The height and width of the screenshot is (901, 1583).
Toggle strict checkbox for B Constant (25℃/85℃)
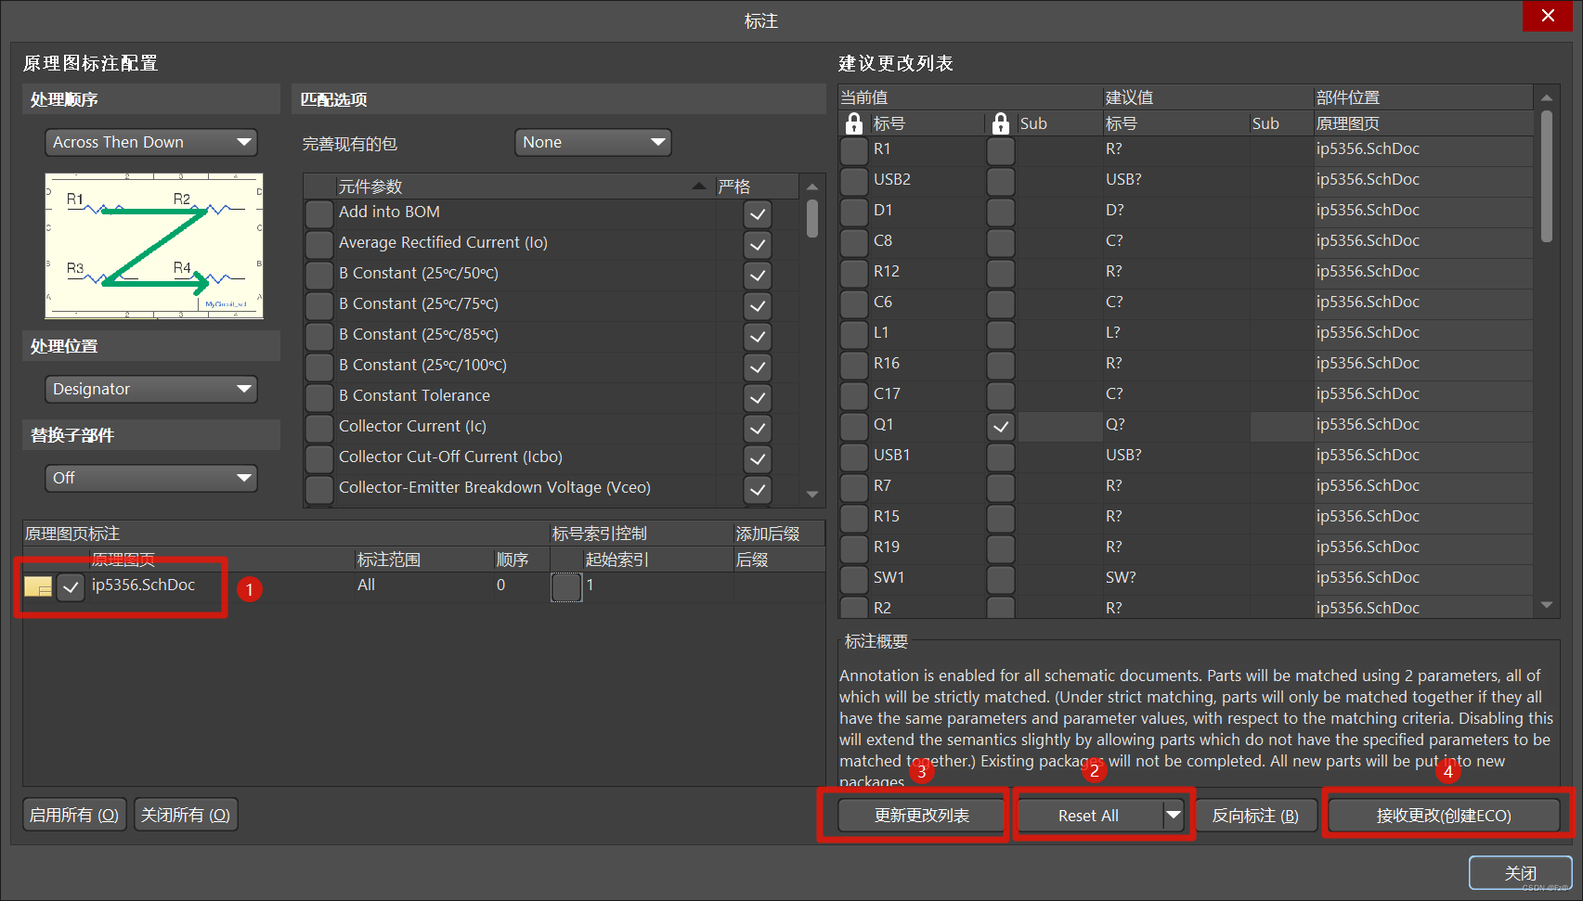click(758, 336)
